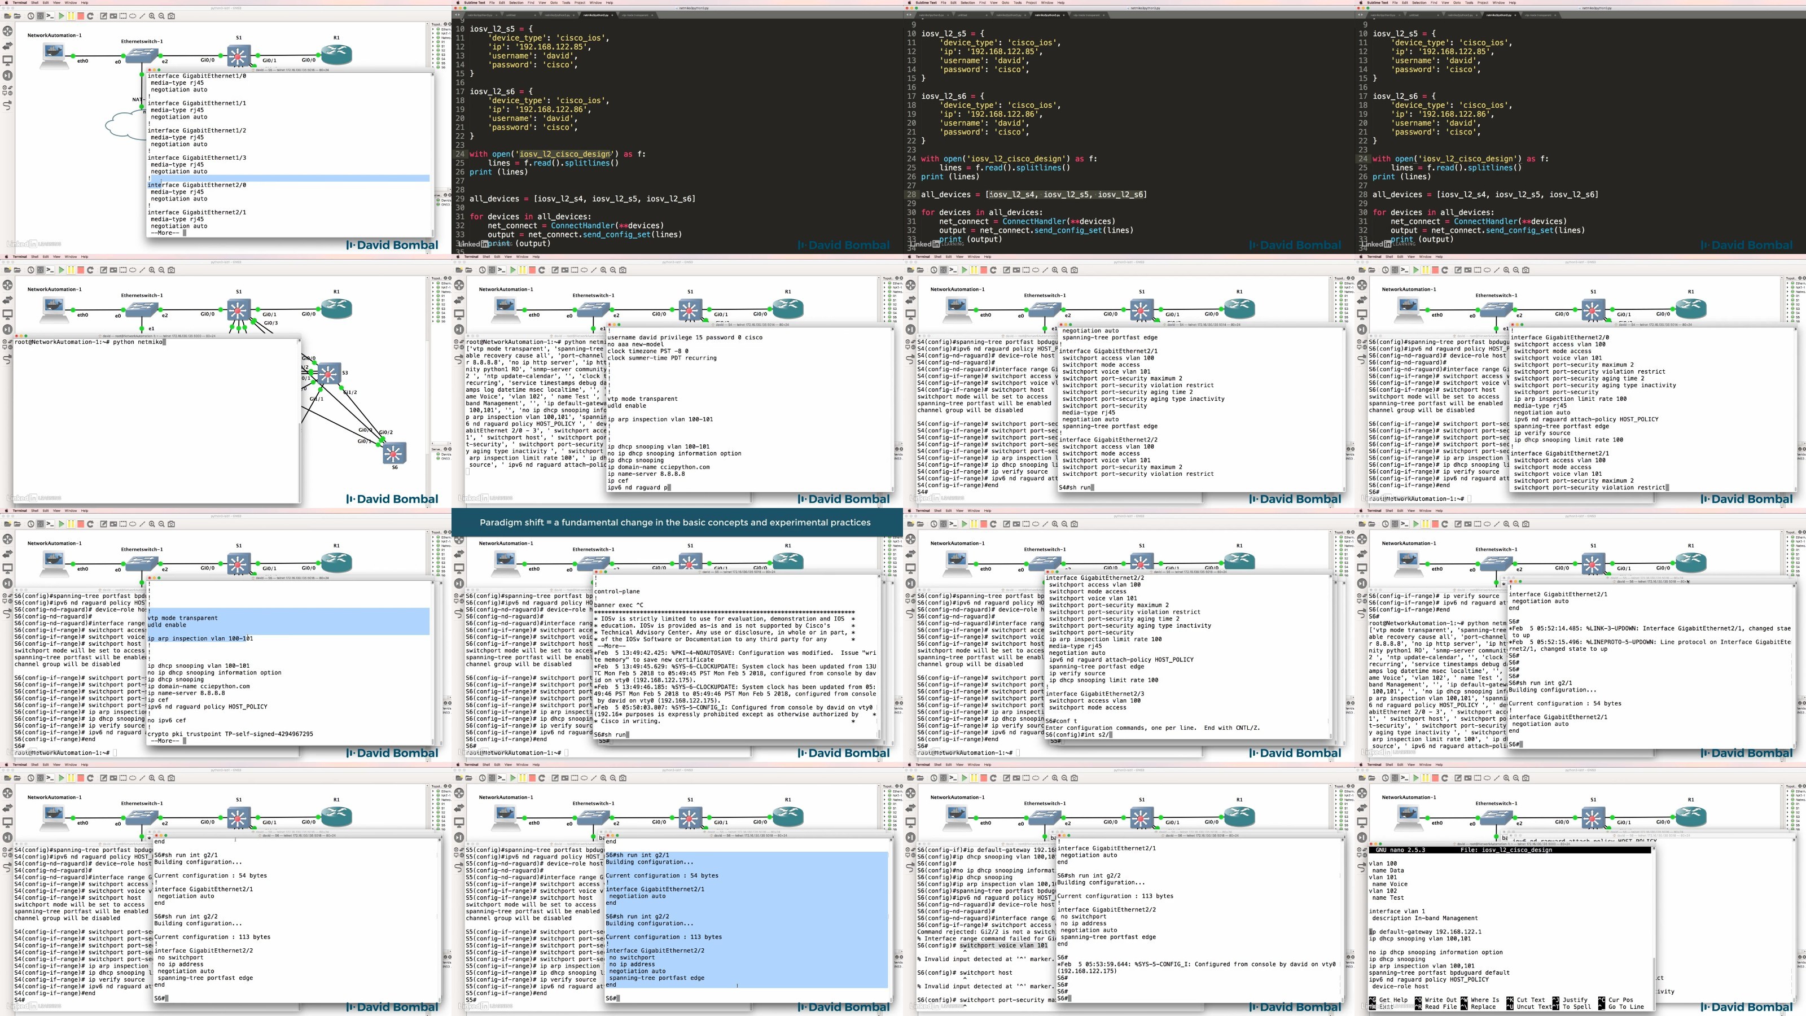1806x1016 pixels.
Task: Click red stop icon above the nano editor
Action: pyautogui.click(x=1435, y=778)
